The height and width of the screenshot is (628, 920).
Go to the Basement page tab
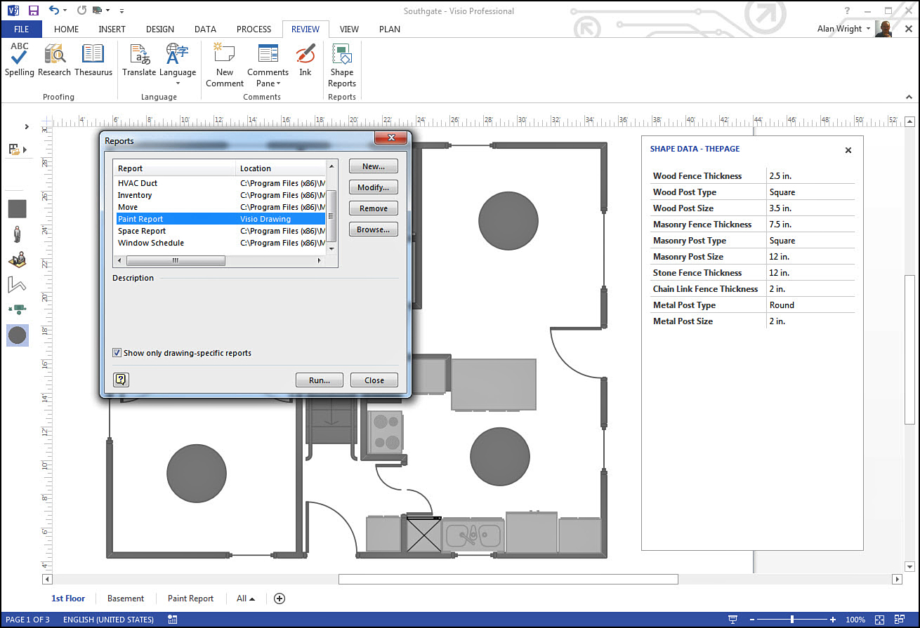pyautogui.click(x=126, y=599)
